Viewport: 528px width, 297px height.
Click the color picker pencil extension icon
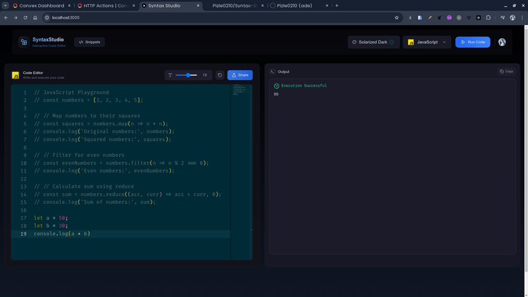(430, 17)
